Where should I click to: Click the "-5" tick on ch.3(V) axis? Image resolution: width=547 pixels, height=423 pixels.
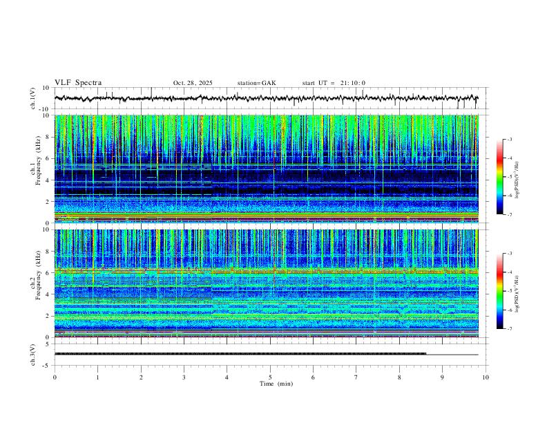46,366
